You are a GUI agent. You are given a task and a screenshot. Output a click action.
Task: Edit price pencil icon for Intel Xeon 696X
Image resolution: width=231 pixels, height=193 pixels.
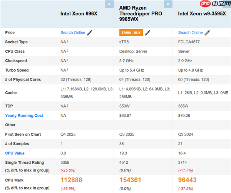click(x=89, y=33)
